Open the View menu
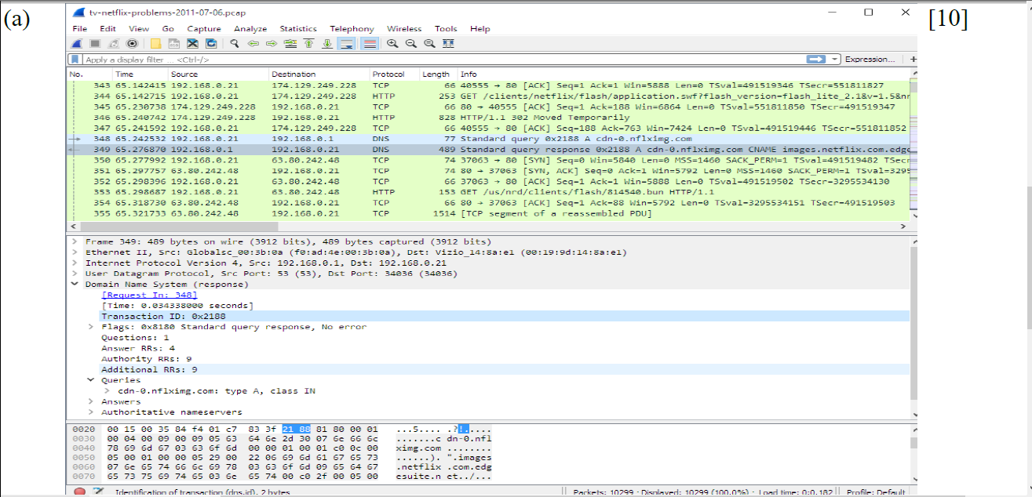The image size is (1032, 497). click(139, 29)
